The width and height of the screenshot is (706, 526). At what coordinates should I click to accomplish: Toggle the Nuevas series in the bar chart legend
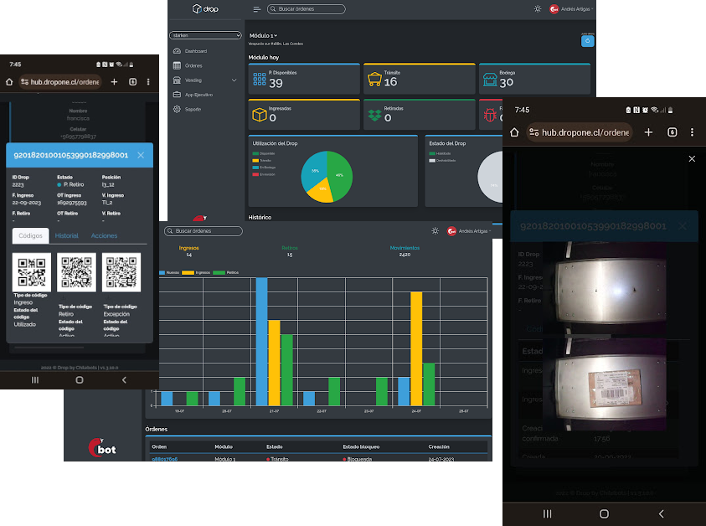169,272
